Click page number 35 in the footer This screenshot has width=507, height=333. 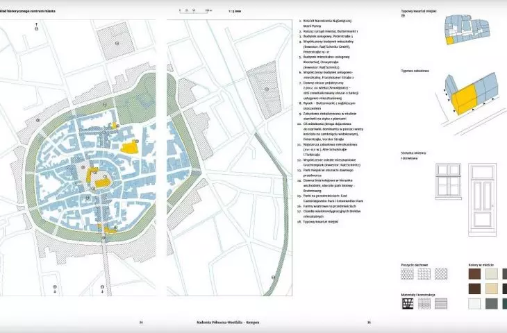pyautogui.click(x=369, y=322)
